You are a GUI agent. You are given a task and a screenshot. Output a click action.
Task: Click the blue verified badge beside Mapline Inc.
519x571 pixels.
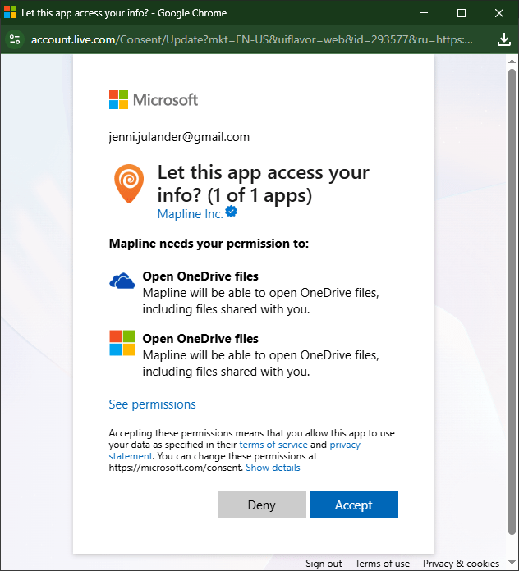[232, 212]
